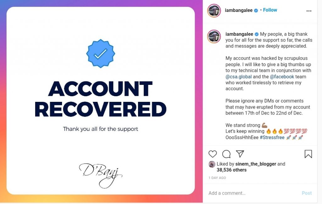
Task: Share the post via paper plane icon
Action: click(x=240, y=154)
